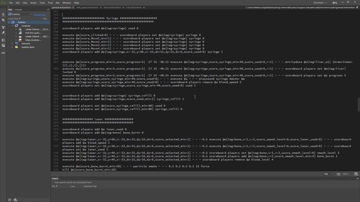Click the sync settings icon beside Developer

pos(335,3)
